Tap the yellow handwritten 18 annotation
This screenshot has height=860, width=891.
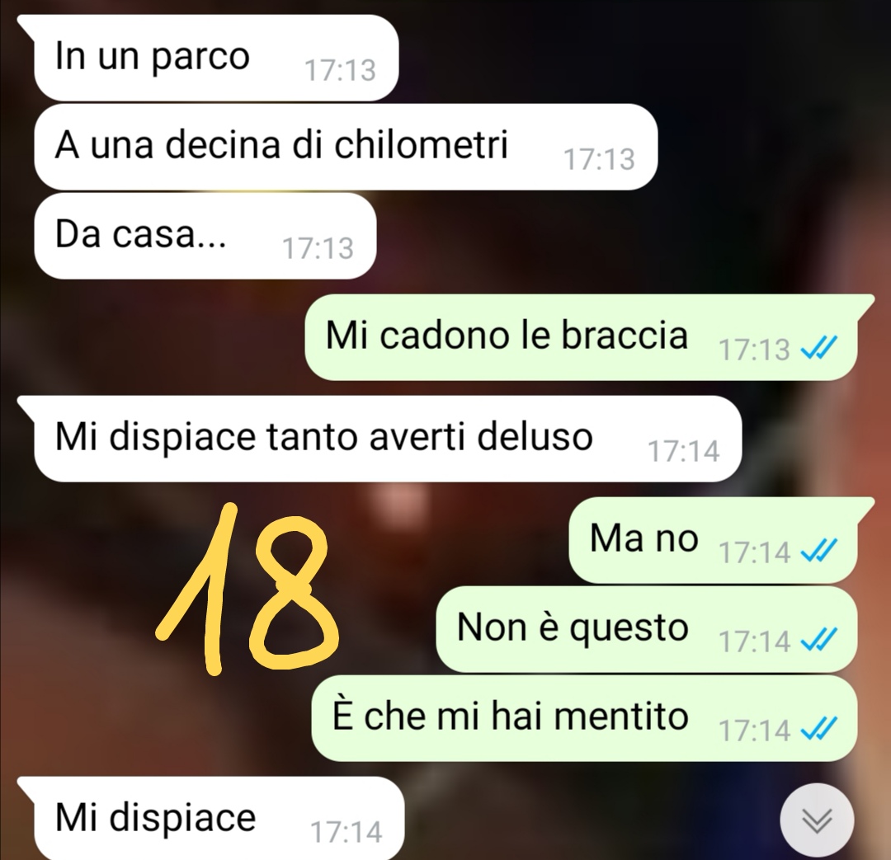247,589
